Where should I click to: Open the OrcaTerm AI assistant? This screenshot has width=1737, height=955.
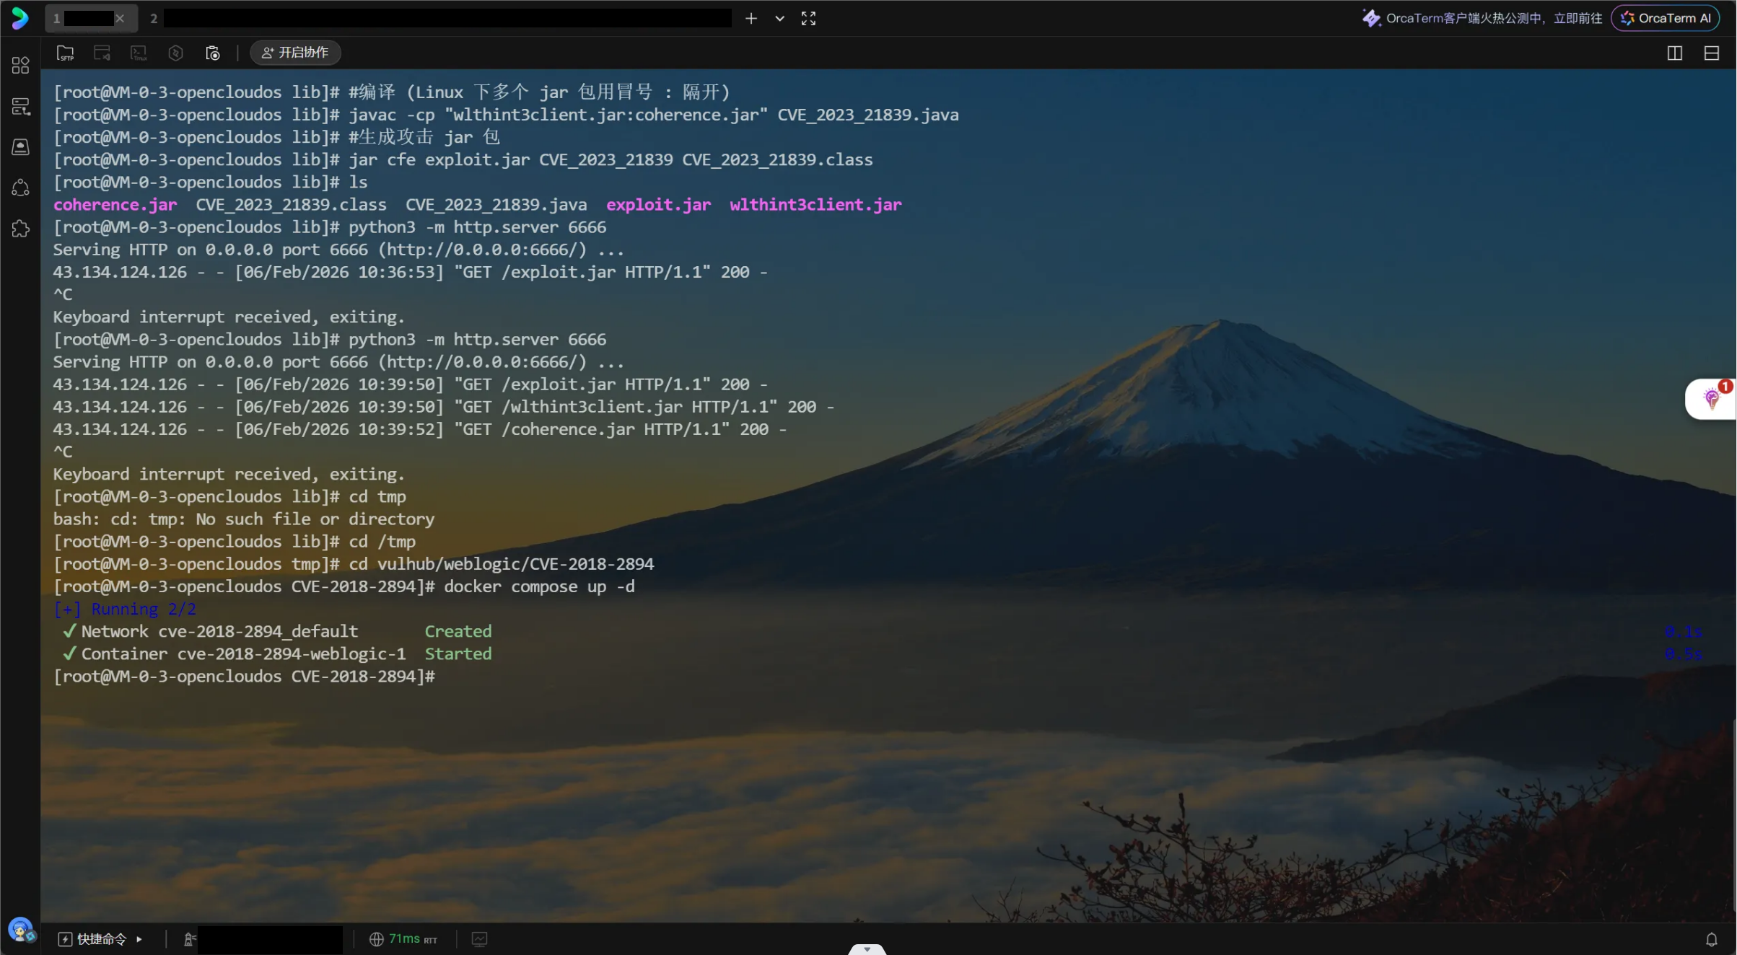1665,19
